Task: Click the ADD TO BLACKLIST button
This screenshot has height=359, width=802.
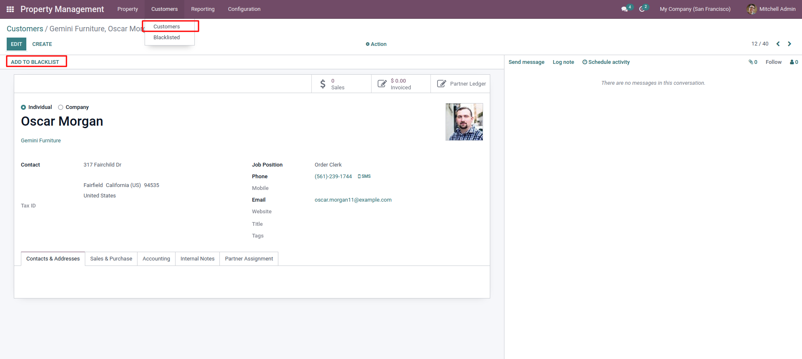Action: click(35, 62)
